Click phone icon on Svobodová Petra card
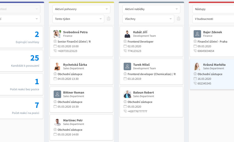 (x=55, y=51)
